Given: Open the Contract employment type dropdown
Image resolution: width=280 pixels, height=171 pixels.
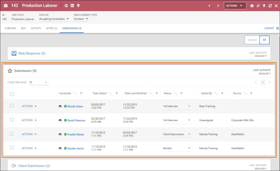Looking at the screenshot, I should 81,19.
